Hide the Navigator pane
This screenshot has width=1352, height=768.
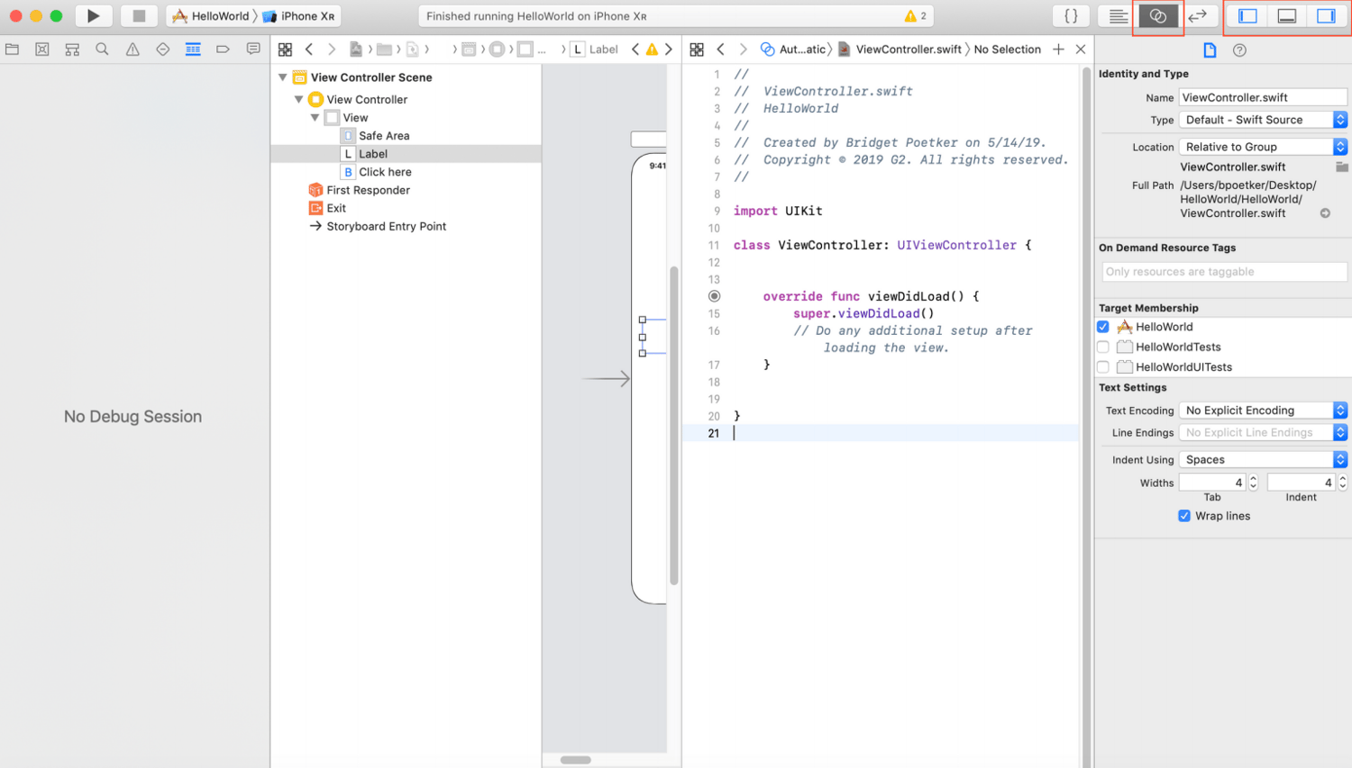click(1247, 15)
